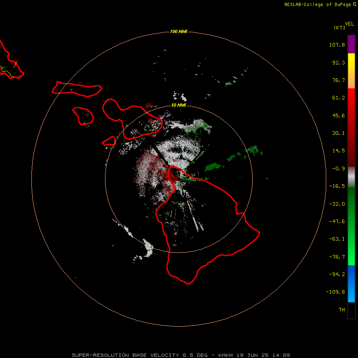Click the -32.0 scale value

[x=337, y=204]
